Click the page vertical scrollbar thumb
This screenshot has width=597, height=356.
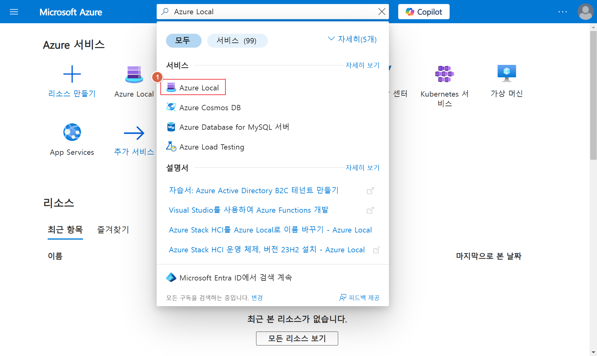pos(593,95)
